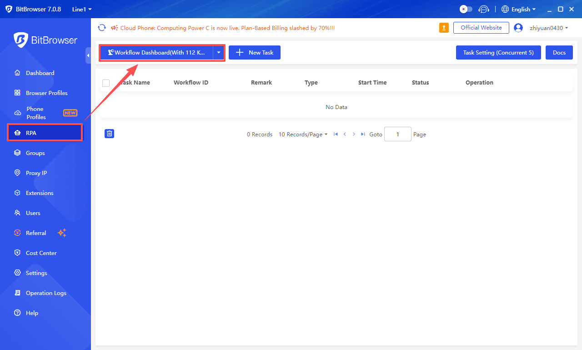The width and height of the screenshot is (582, 350).
Task: Open customer support headset icon
Action: (x=484, y=9)
